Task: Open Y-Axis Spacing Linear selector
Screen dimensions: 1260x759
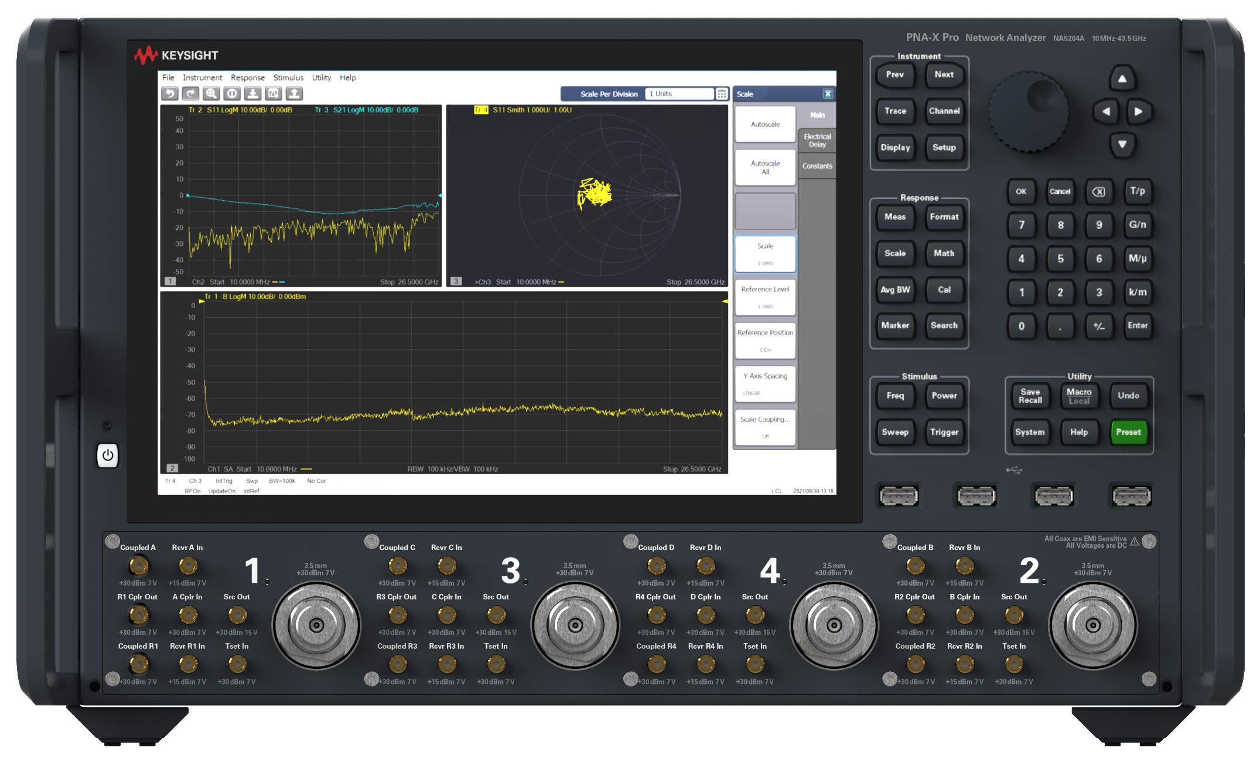Action: click(x=765, y=383)
